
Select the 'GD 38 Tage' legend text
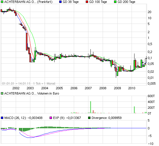pyautogui.click(x=71, y=2)
